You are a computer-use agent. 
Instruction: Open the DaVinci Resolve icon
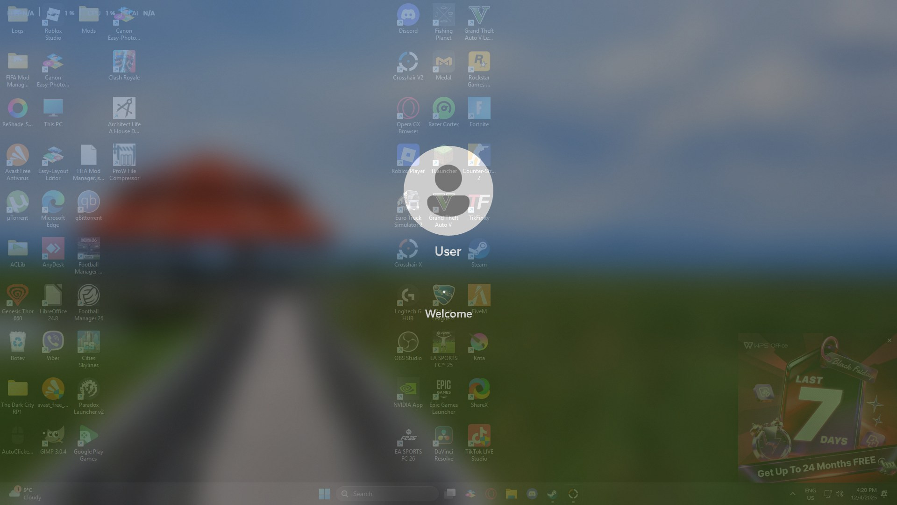coord(443,436)
